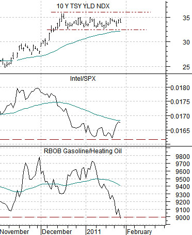The width and height of the screenshot is (192, 235).
Task: Click the 9300 axis value
Action: tap(183, 195)
